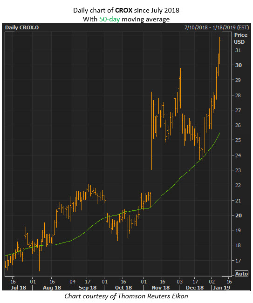The image size is (253, 303).
Task: Click the green '50-day' text in the subtitle
Action: pyautogui.click(x=109, y=19)
